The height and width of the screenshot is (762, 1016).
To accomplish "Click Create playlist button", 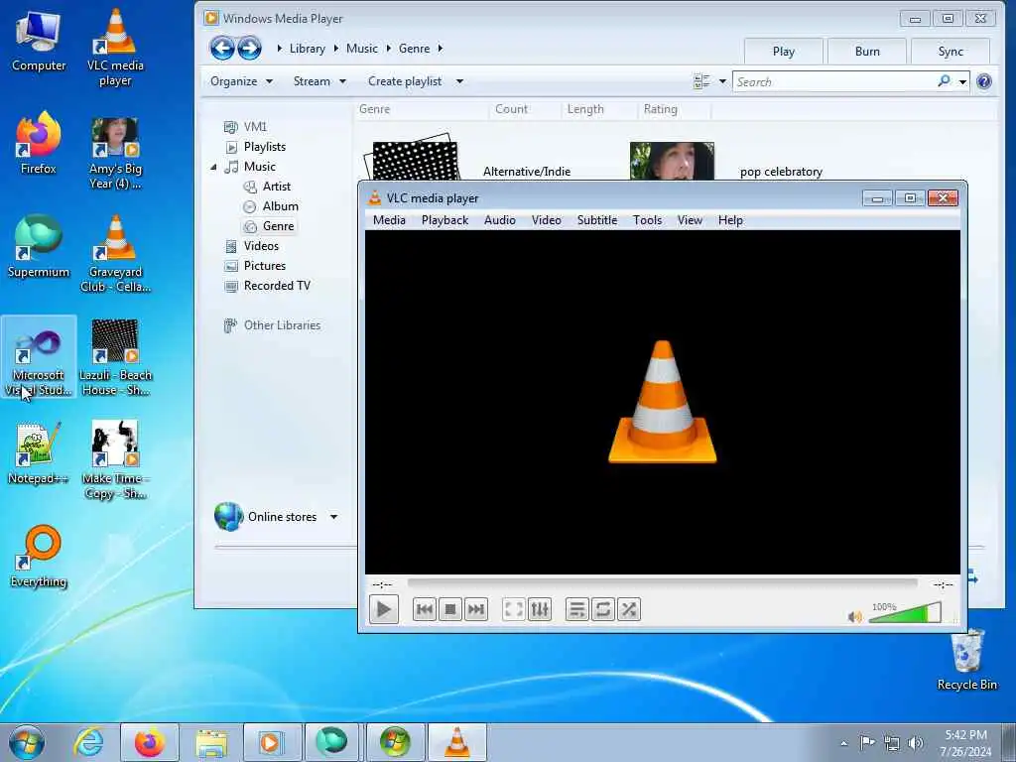I will point(405,81).
